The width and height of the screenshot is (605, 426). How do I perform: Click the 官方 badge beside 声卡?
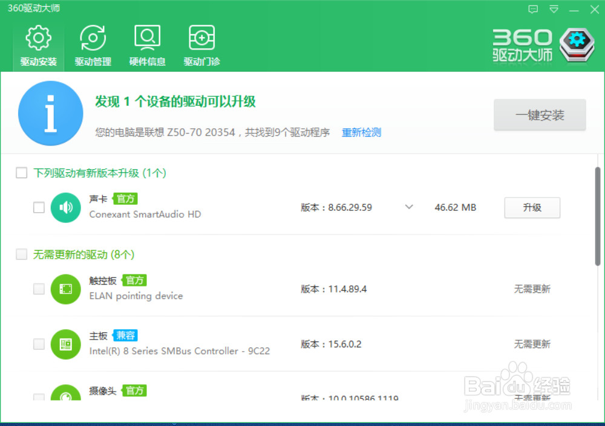[125, 198]
